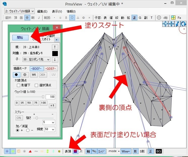
Task: Open the 編集(E) menu
Action: (42, 12)
